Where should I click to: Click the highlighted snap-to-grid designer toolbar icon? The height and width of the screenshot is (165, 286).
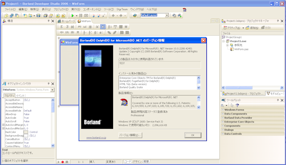103,27
